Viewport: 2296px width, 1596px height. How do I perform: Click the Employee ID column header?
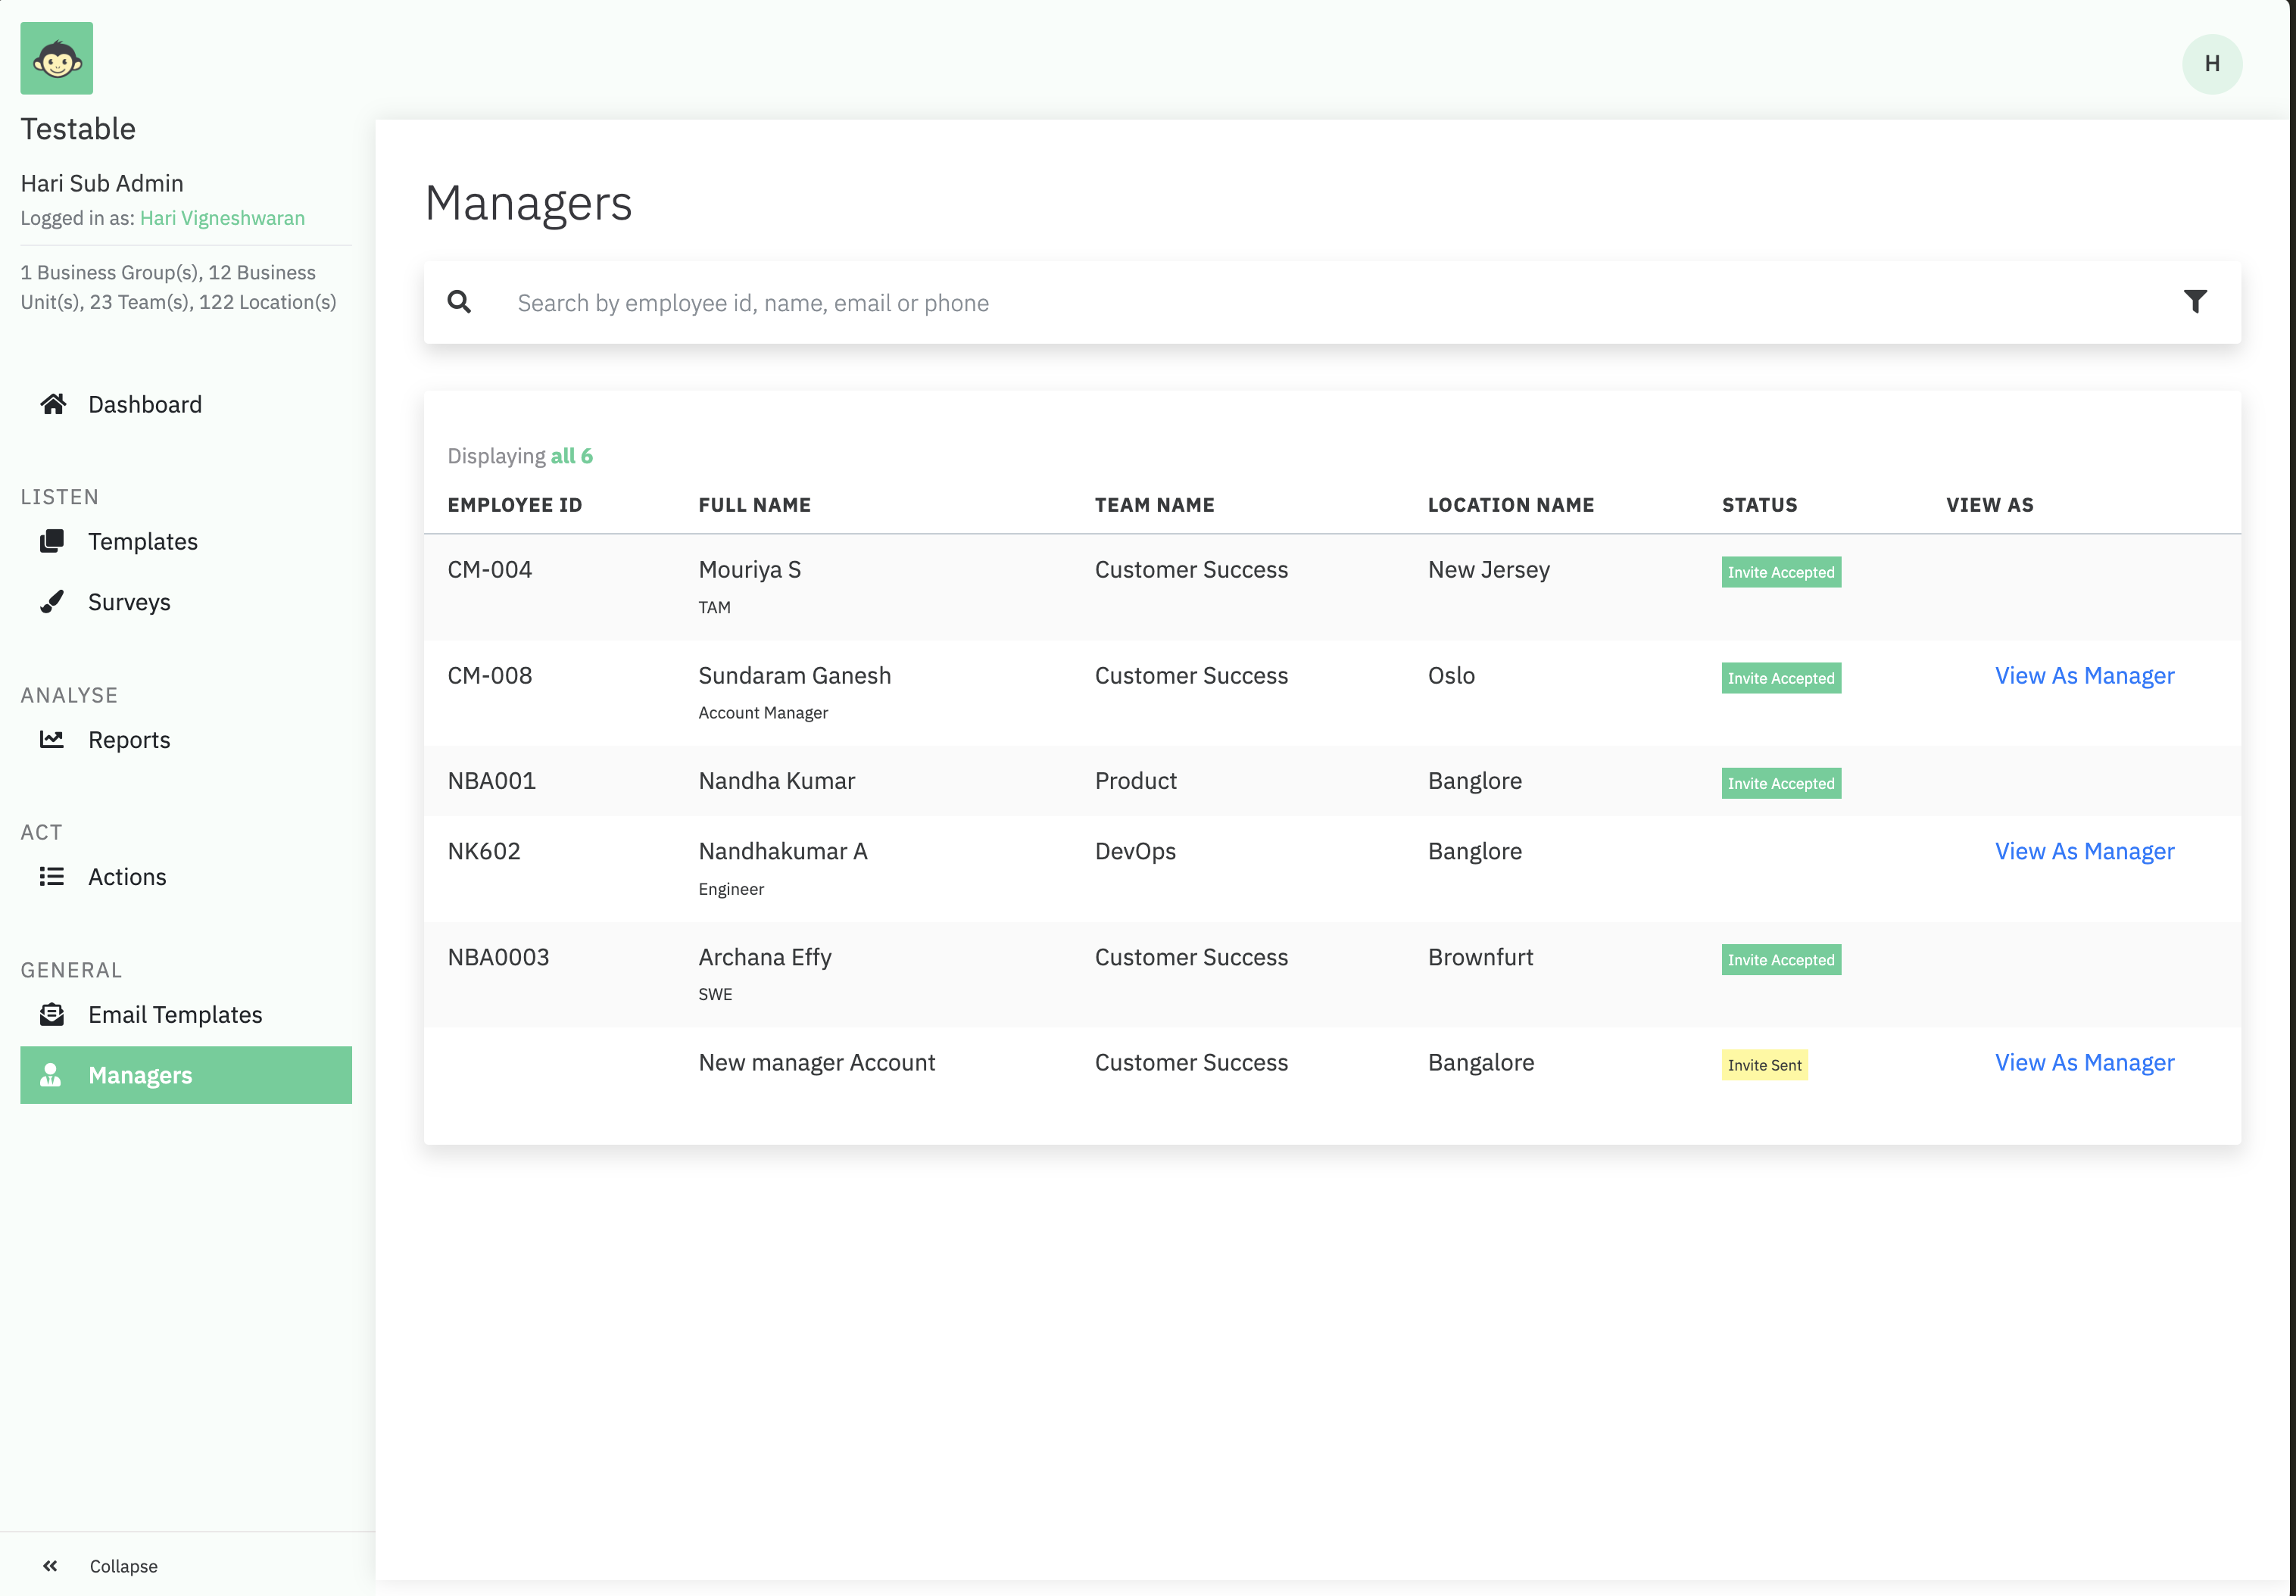point(515,505)
